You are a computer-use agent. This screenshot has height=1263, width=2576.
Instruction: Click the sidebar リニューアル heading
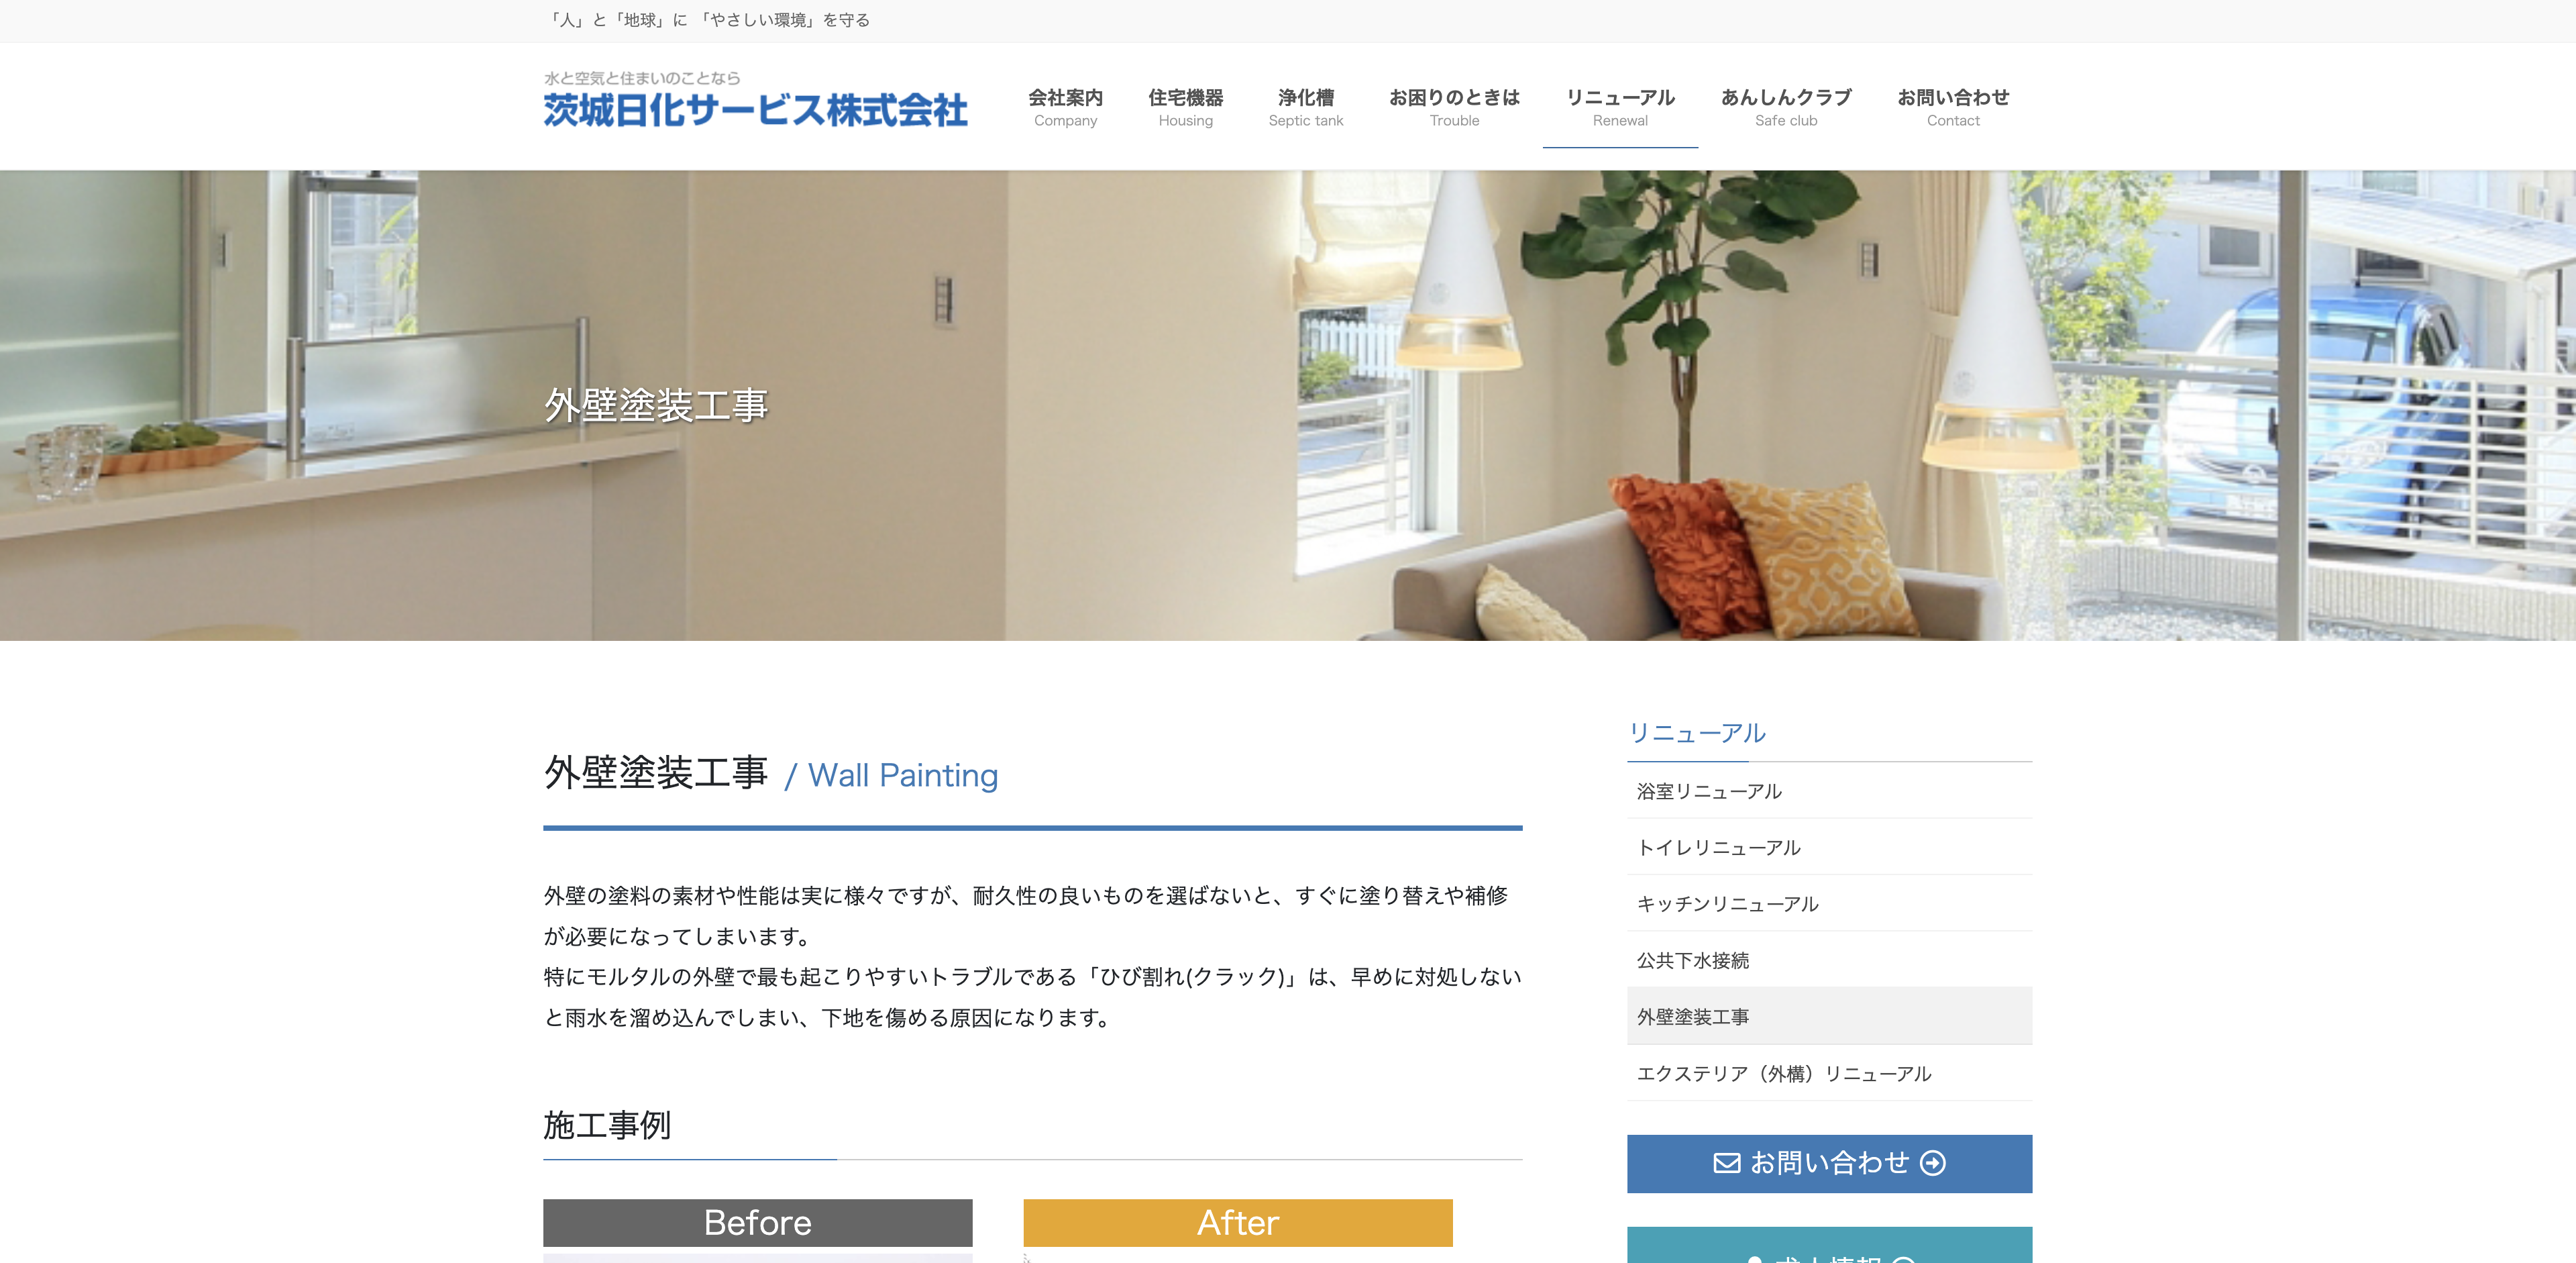(1697, 733)
